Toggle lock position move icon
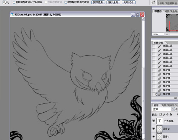This screenshot has height=140, width=178. point(167,114)
